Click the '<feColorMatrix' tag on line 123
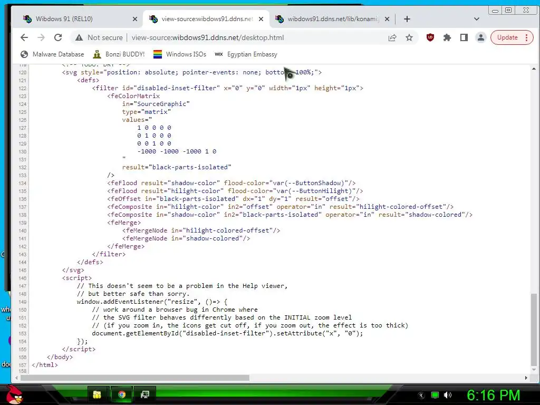This screenshot has height=405, width=540. 133,96
